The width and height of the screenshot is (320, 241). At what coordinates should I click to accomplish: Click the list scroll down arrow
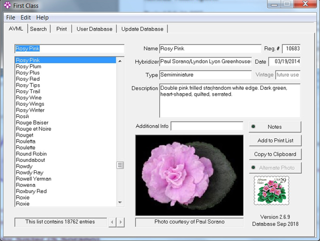tap(120, 202)
